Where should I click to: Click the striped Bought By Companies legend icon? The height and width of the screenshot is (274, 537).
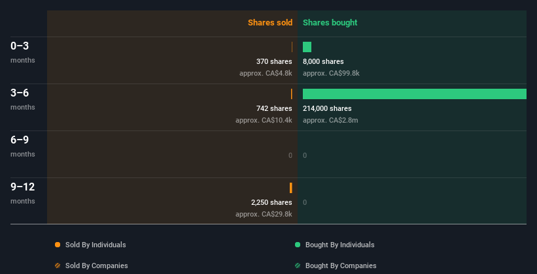coord(298,266)
